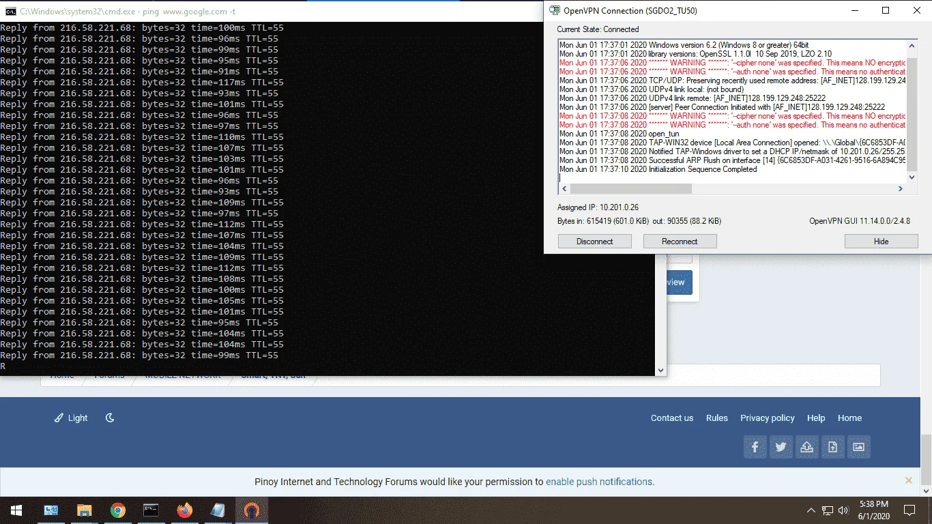Click the ping reply line with time=108ms
The width and height of the screenshot is (932, 524).
pos(142,279)
